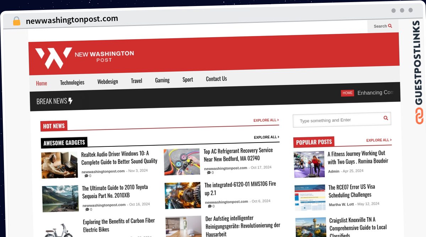This screenshot has width=426, height=237.
Task: Open Realtek Audio Driver Windows 10 article
Action: pos(119,158)
